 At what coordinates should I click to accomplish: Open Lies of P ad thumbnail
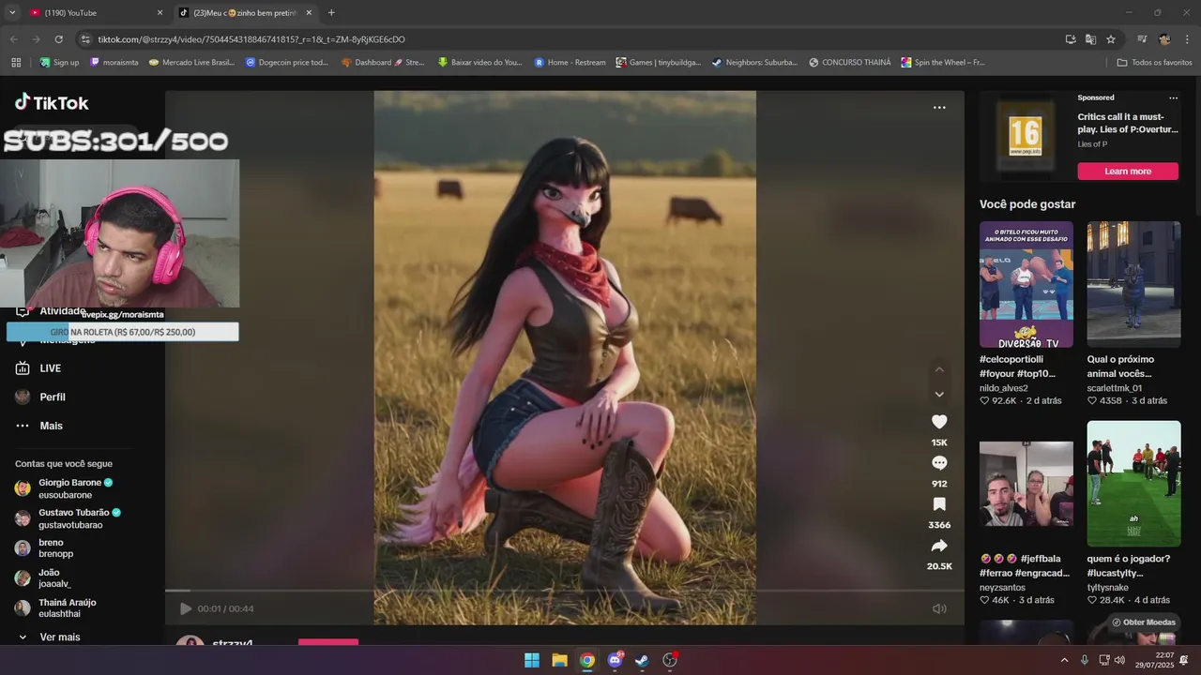tap(1025, 136)
